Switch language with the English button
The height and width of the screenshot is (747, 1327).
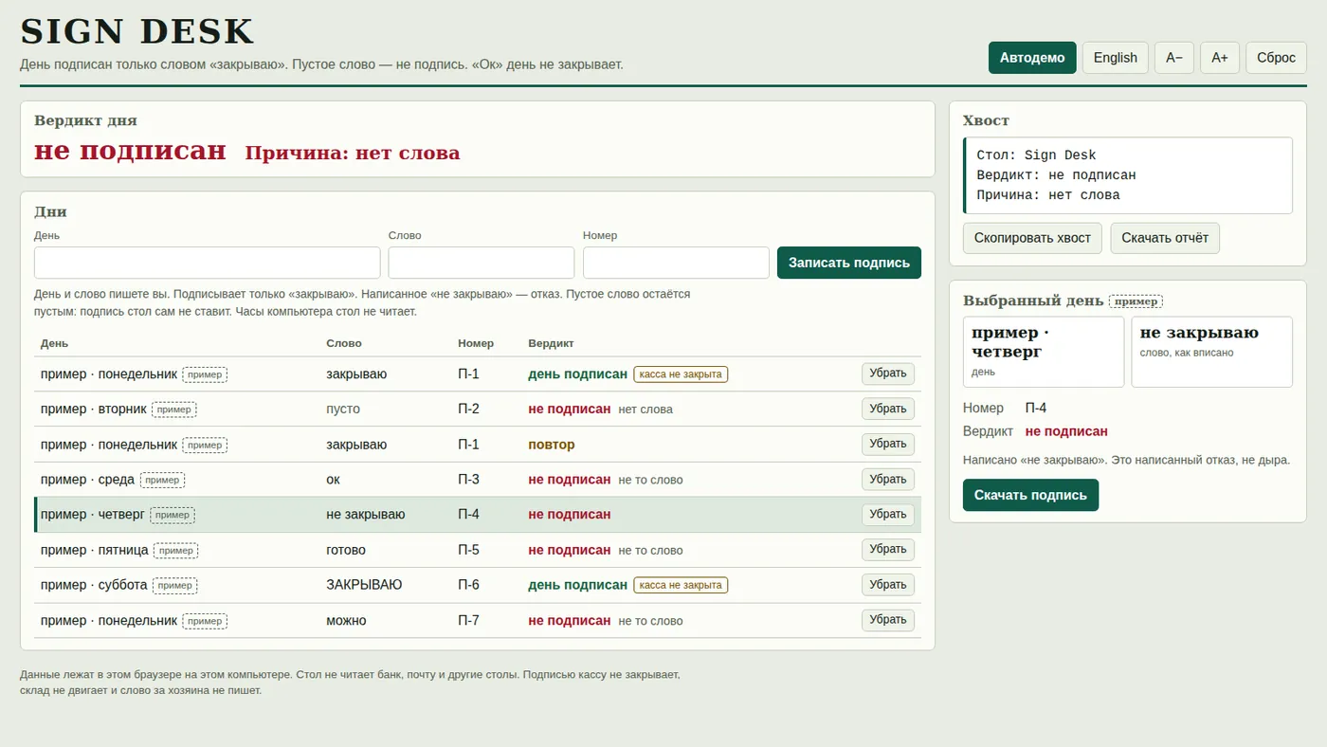(1116, 58)
